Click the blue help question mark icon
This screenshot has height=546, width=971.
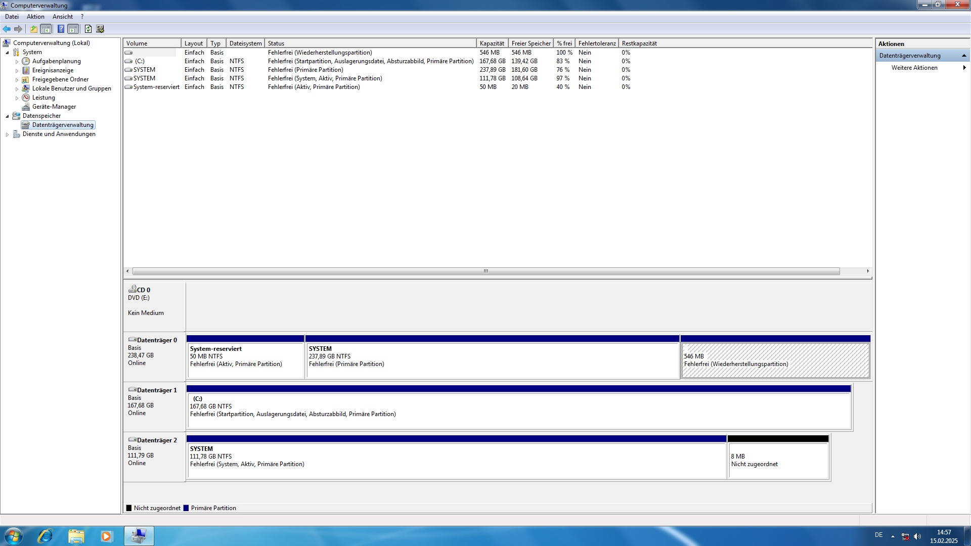(61, 29)
